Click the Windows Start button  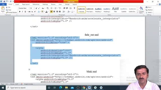pos(3,88)
